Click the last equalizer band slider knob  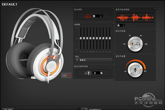[110, 38]
